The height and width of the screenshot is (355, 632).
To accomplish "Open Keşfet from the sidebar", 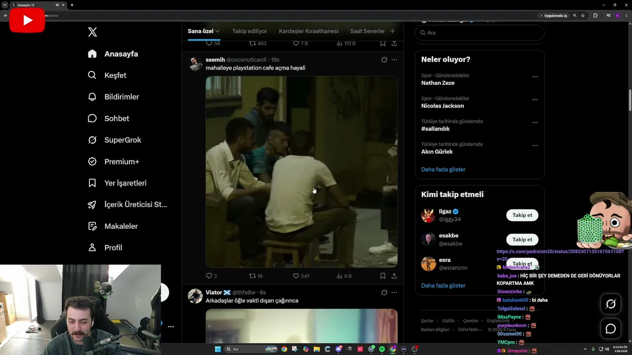I will coord(107,75).
